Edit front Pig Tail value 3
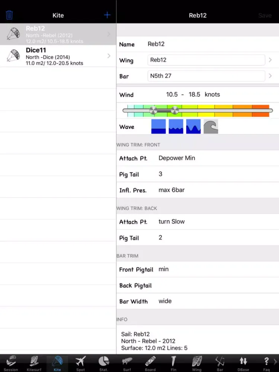The height and width of the screenshot is (372, 279). pyautogui.click(x=160, y=174)
